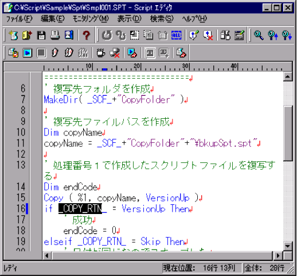Clear bookmark with the bubble red-X icon
The height and width of the screenshot is (276, 297).
tap(208, 35)
